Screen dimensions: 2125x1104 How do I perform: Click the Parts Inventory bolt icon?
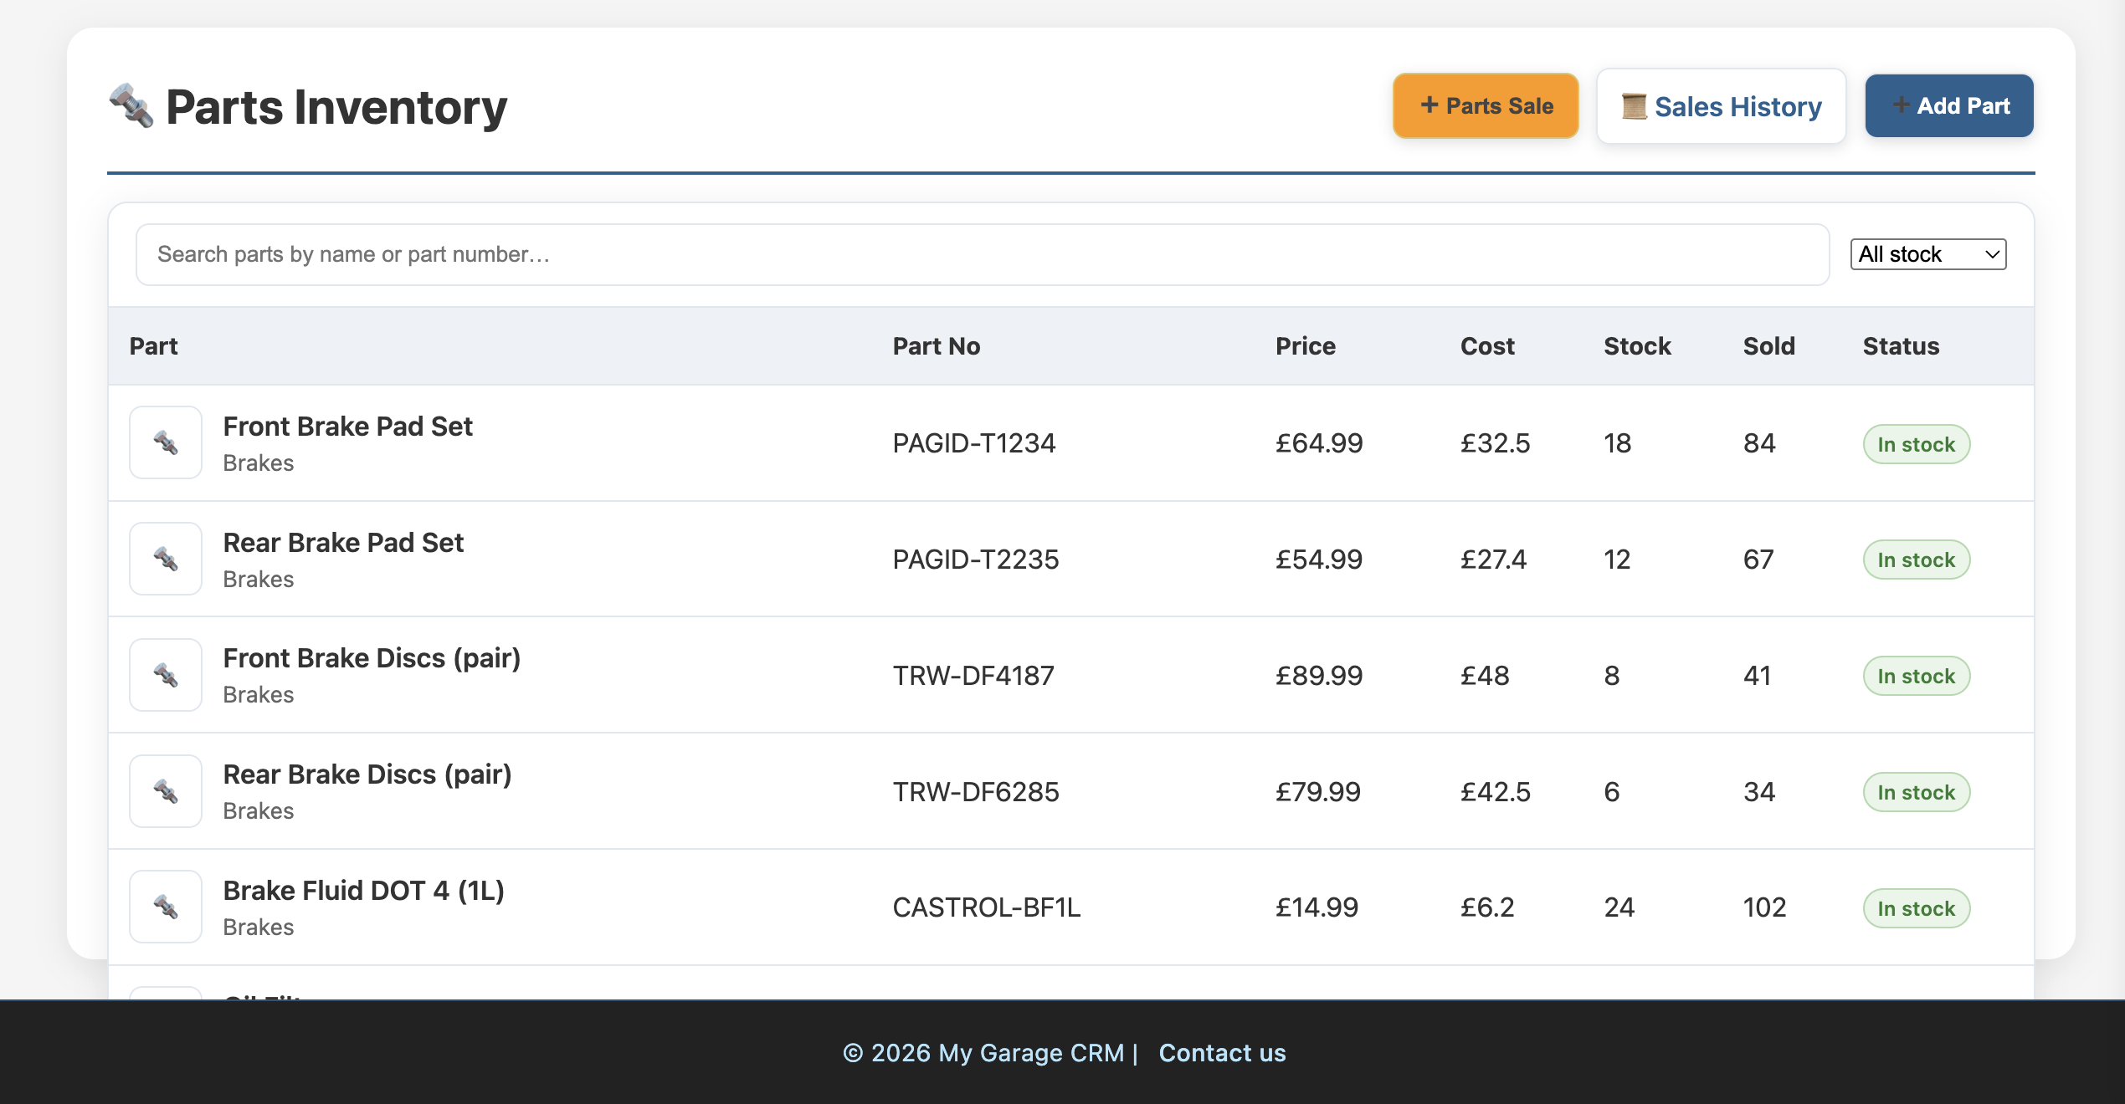coord(131,106)
